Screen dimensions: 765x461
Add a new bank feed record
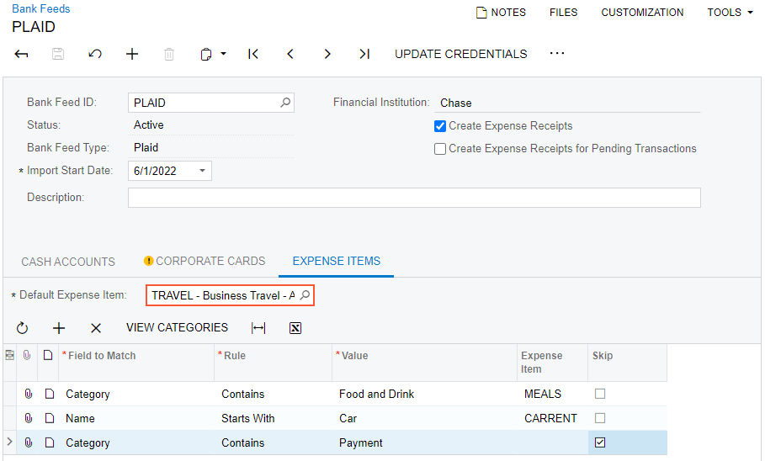[132, 54]
